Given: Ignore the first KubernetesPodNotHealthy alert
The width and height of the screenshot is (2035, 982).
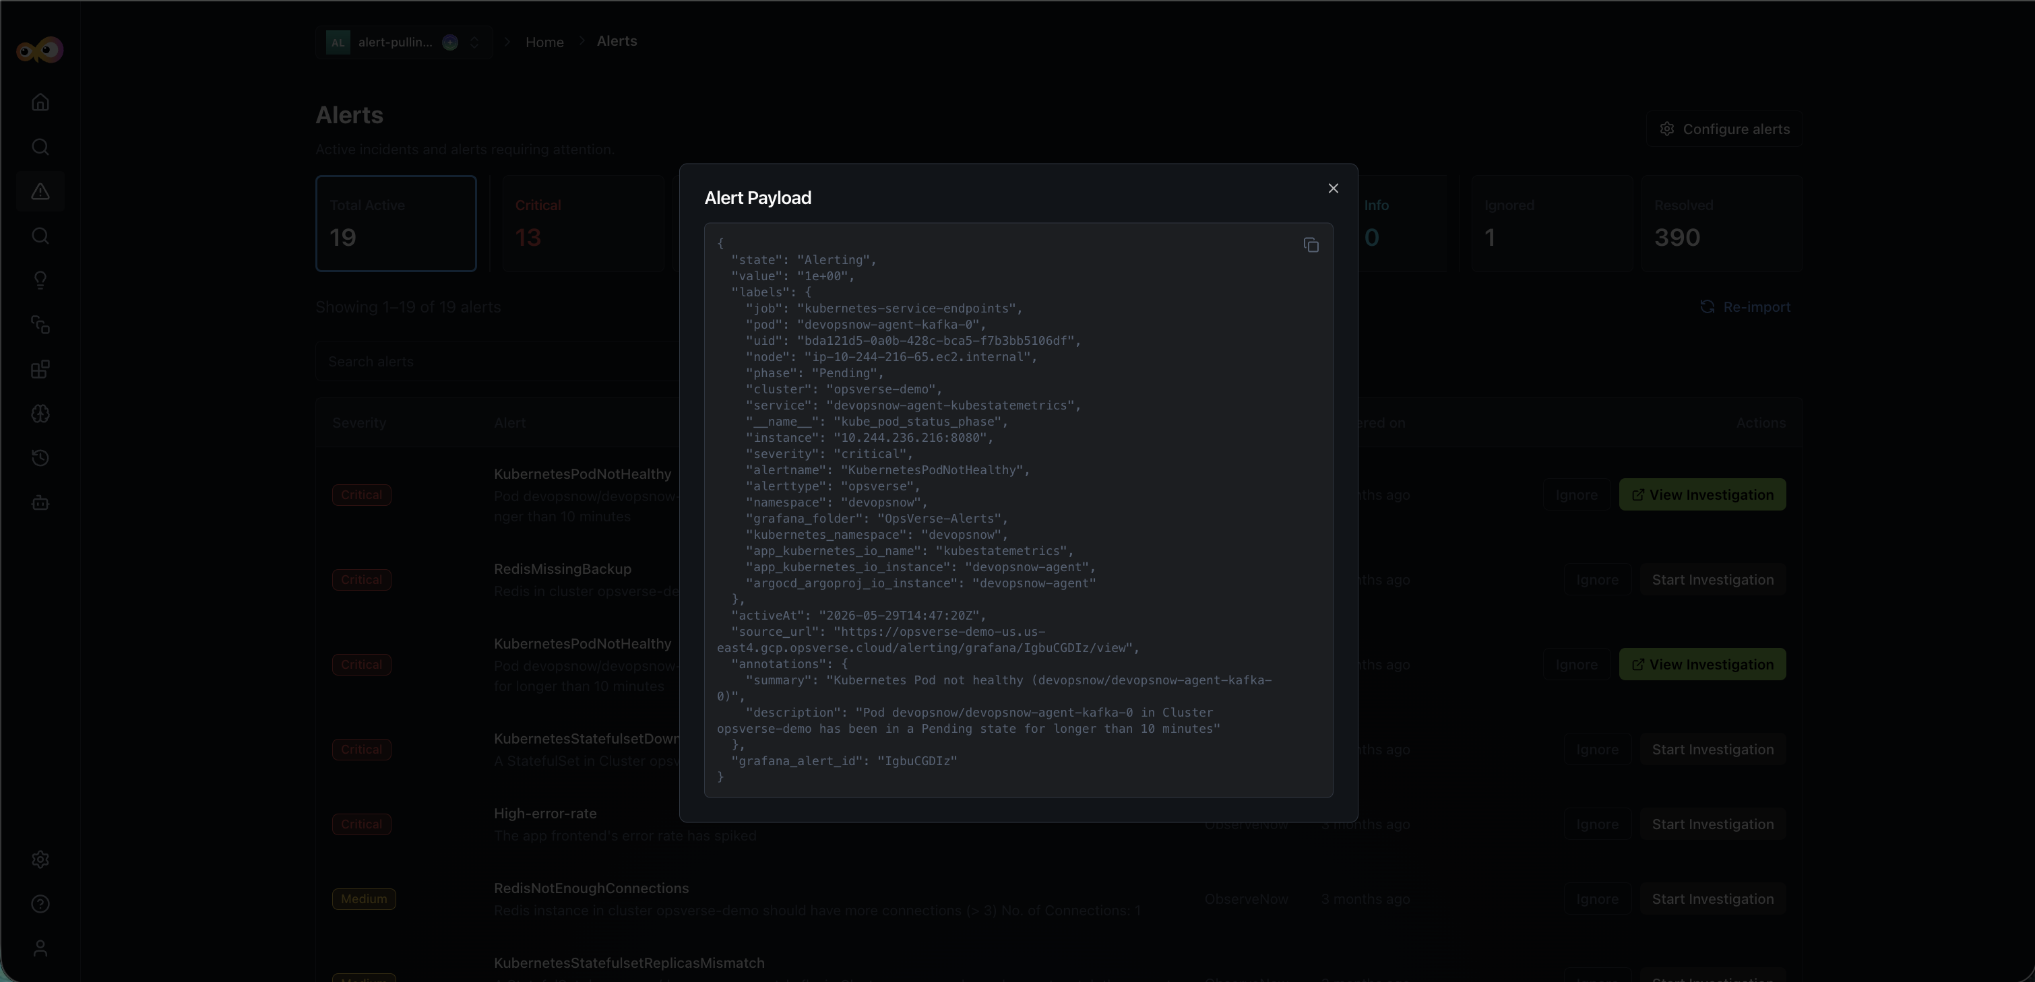Looking at the screenshot, I should (x=1576, y=495).
